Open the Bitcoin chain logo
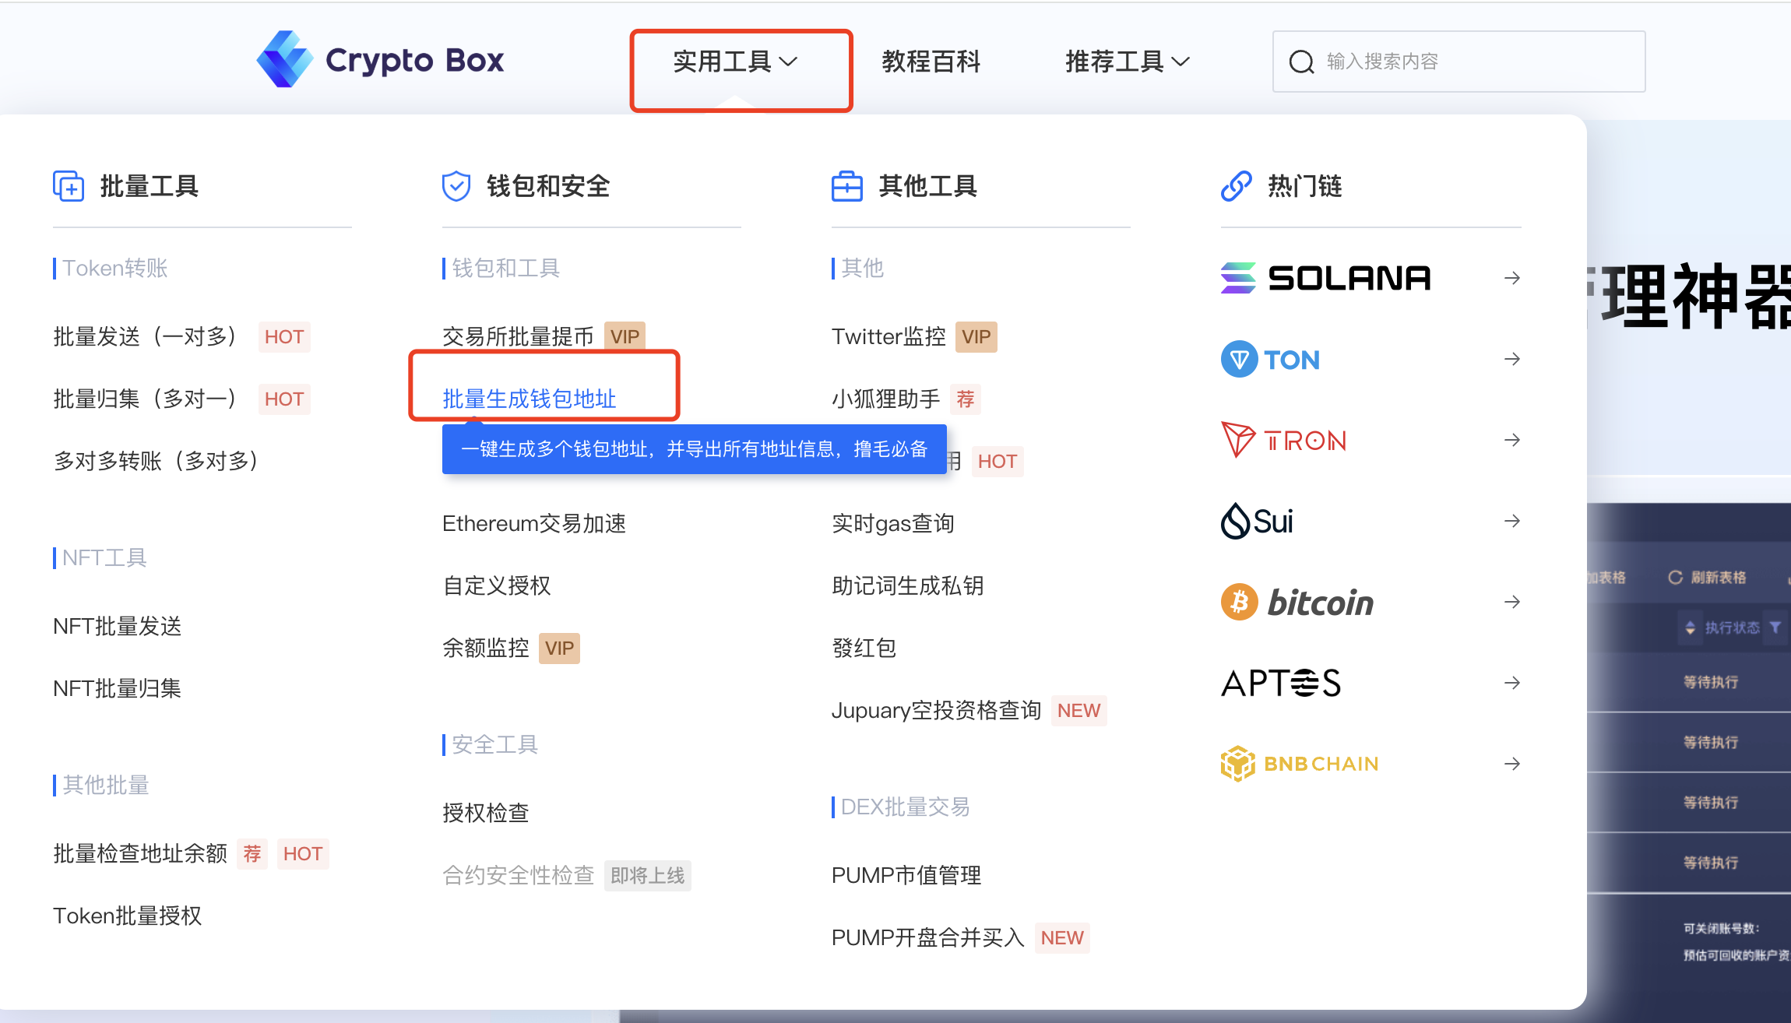The width and height of the screenshot is (1791, 1023). pos(1297,602)
